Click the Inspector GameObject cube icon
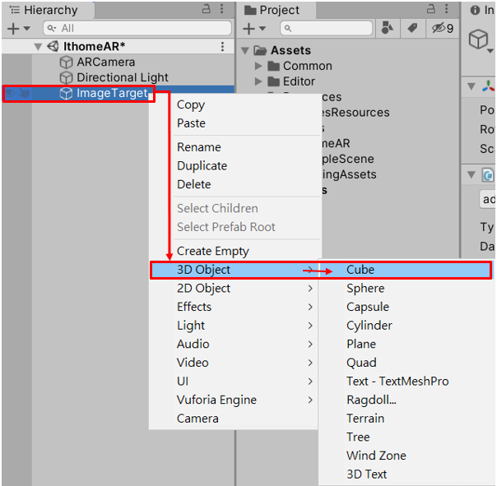 click(x=478, y=39)
